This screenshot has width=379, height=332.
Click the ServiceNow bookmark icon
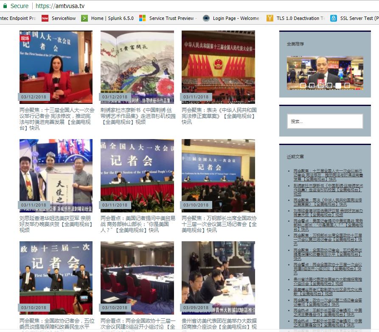point(45,18)
